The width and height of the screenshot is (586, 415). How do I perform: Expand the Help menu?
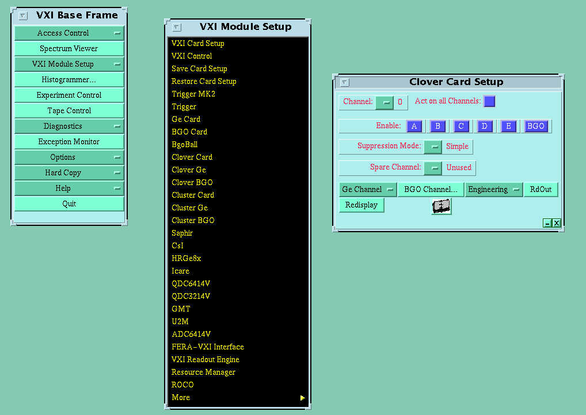[x=69, y=189]
